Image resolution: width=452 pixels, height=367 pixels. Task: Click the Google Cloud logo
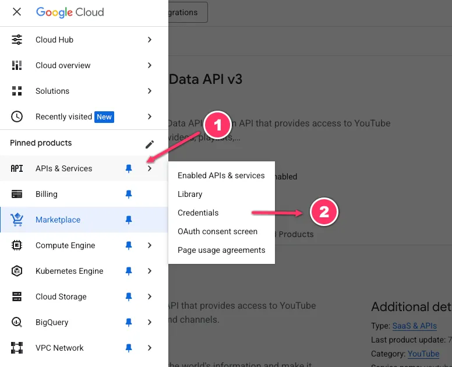(70, 12)
